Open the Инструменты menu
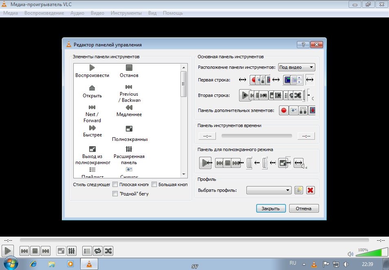Viewport: 389px width, 270px height. pyautogui.click(x=126, y=13)
